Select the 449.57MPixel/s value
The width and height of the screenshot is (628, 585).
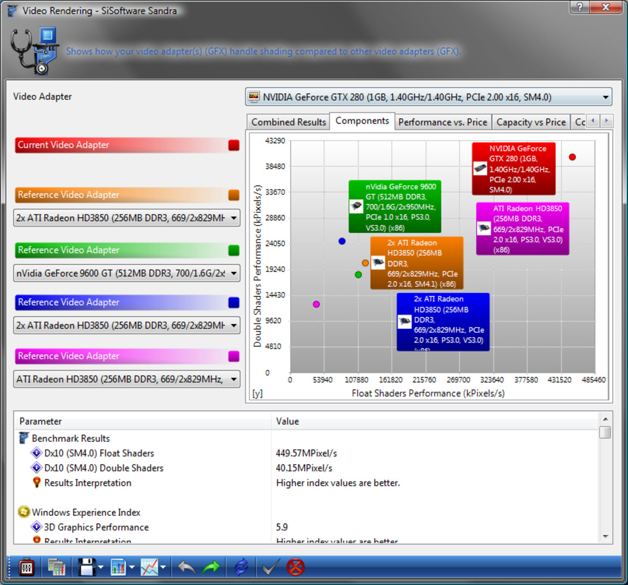click(x=306, y=453)
